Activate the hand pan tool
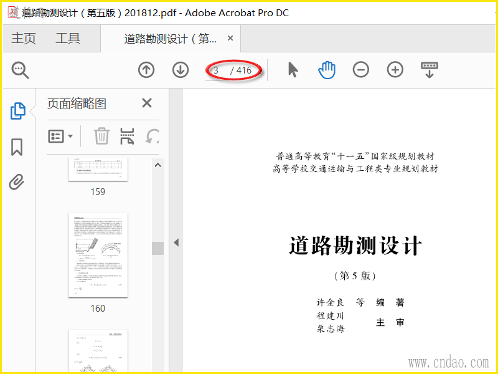Viewport: 498px width, 374px height. pos(327,70)
